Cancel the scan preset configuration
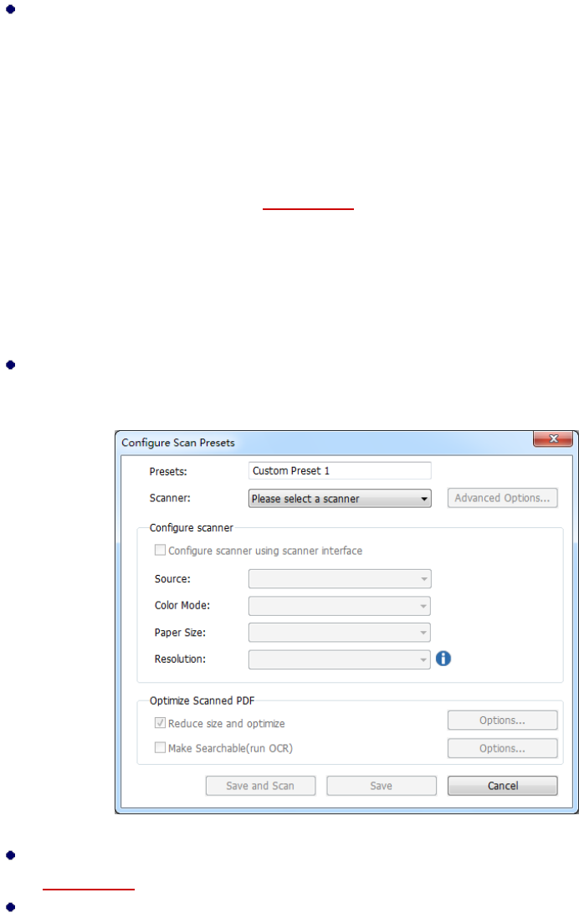 pyautogui.click(x=502, y=786)
